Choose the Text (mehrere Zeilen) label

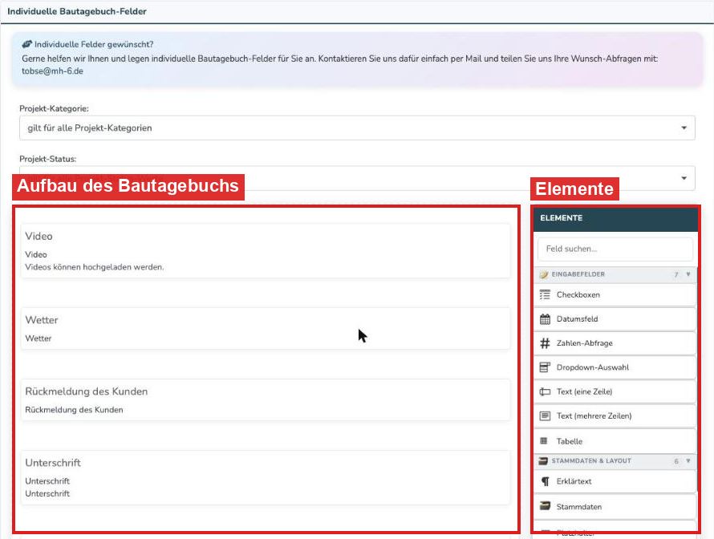tap(594, 415)
